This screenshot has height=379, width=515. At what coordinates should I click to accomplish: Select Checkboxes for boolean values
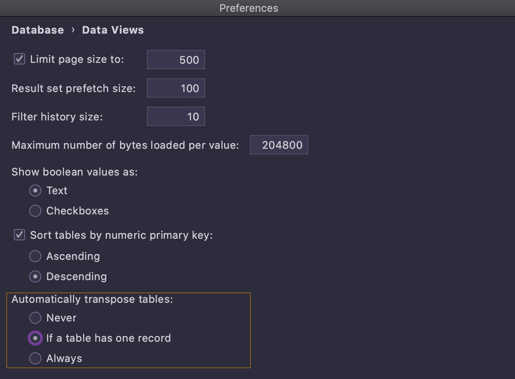pos(35,211)
